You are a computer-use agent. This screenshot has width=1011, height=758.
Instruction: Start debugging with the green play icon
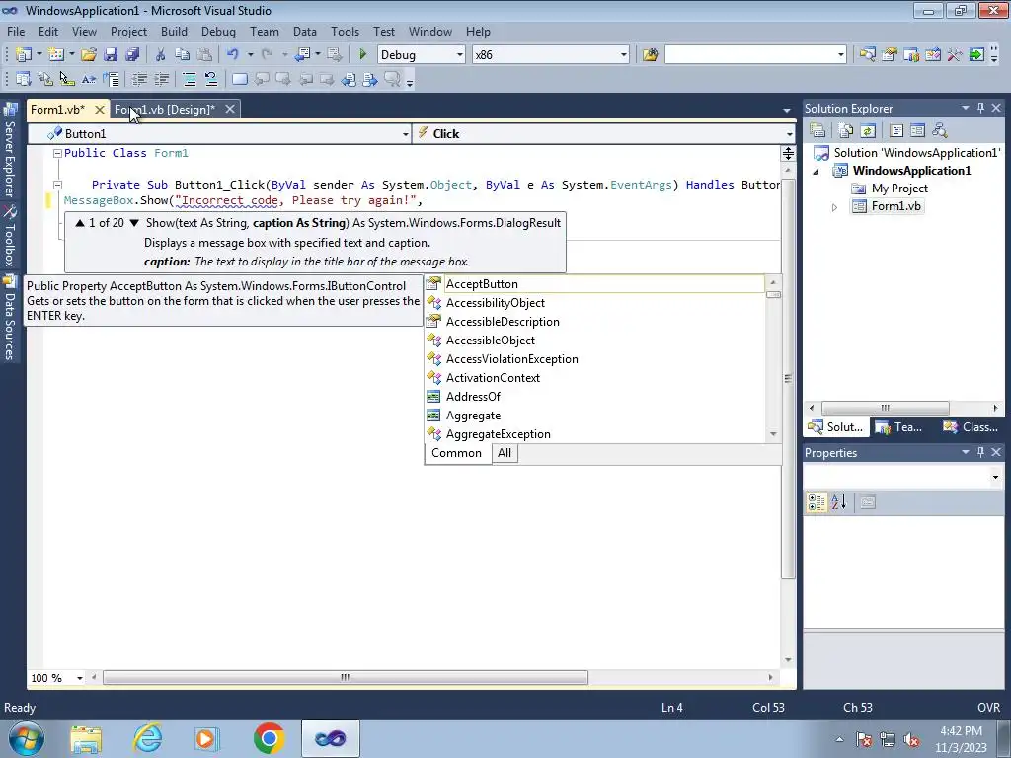pyautogui.click(x=362, y=55)
